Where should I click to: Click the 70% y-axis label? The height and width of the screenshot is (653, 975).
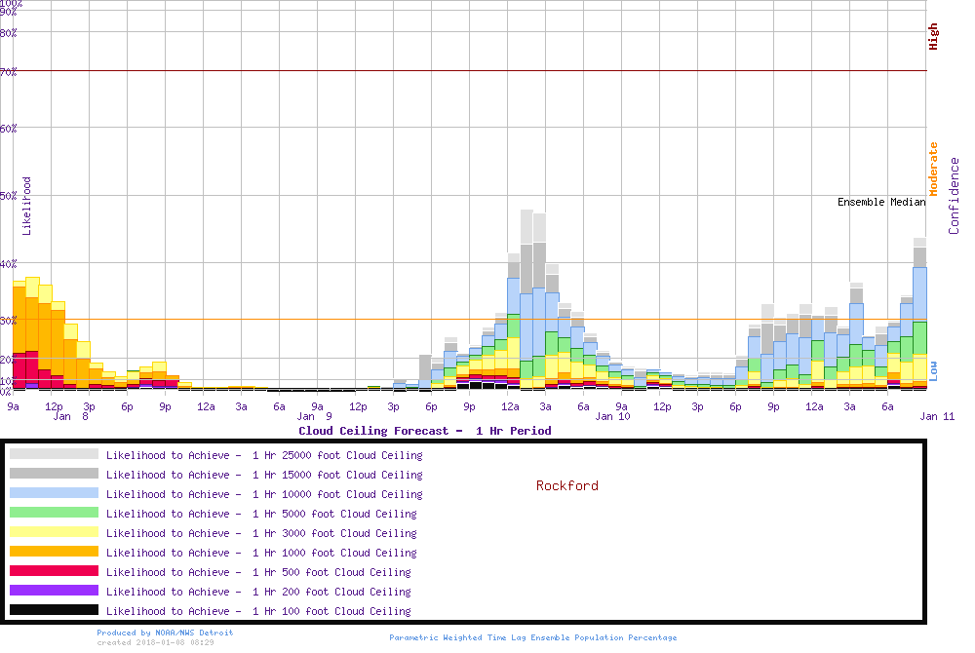(x=9, y=71)
